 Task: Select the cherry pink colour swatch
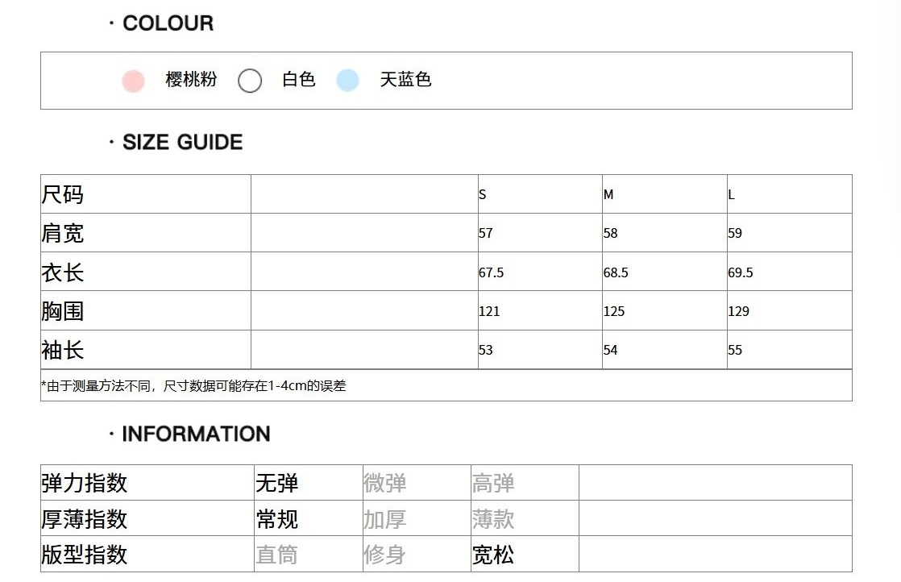pos(133,81)
